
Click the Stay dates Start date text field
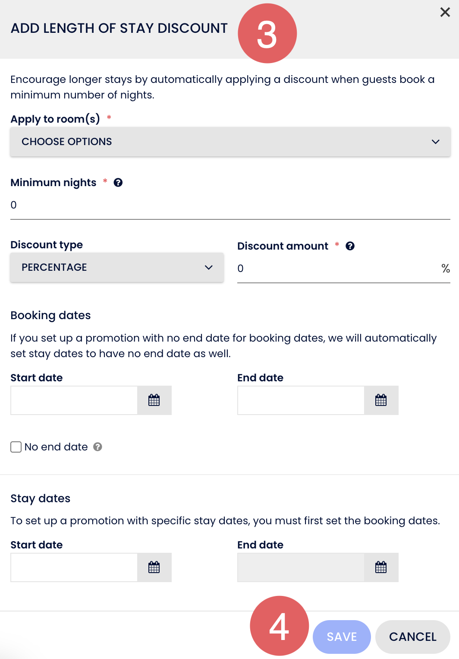[x=74, y=567]
